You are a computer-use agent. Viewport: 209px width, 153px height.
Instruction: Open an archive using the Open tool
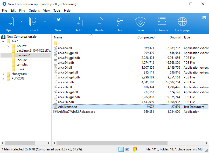click(10, 23)
